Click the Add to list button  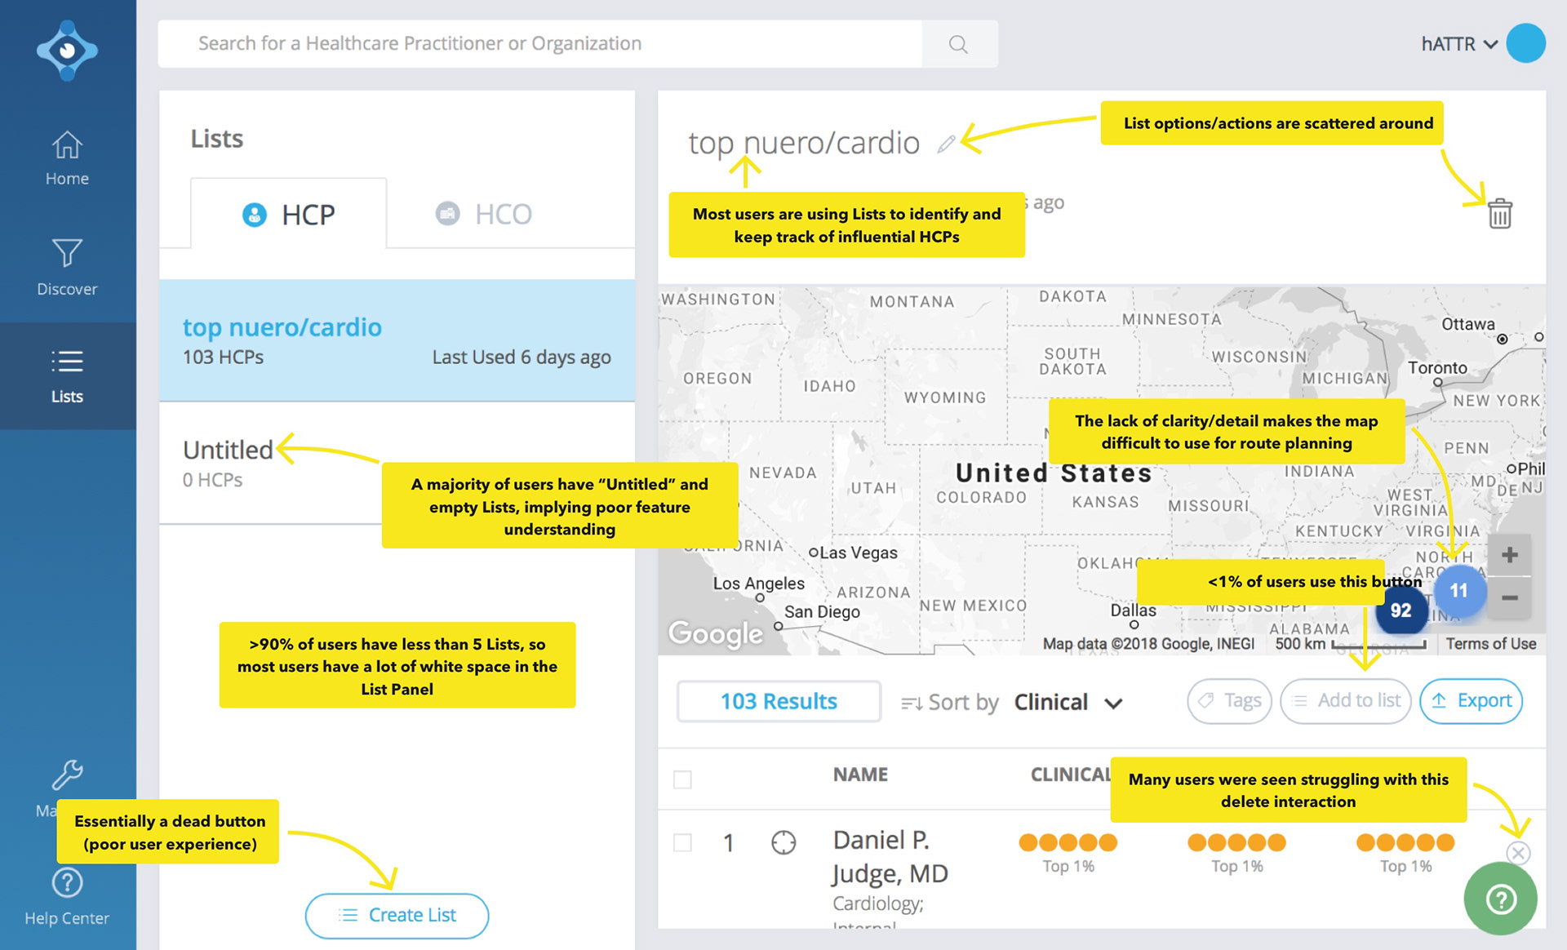click(1346, 701)
